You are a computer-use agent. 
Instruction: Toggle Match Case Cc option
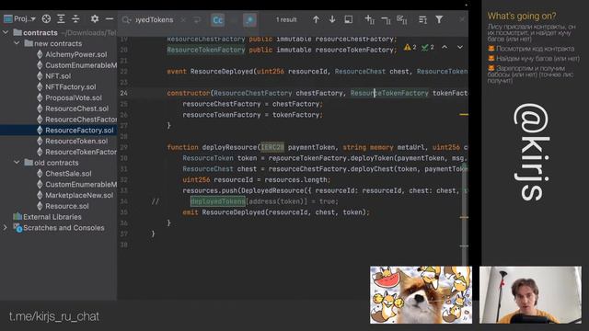pyautogui.click(x=218, y=20)
